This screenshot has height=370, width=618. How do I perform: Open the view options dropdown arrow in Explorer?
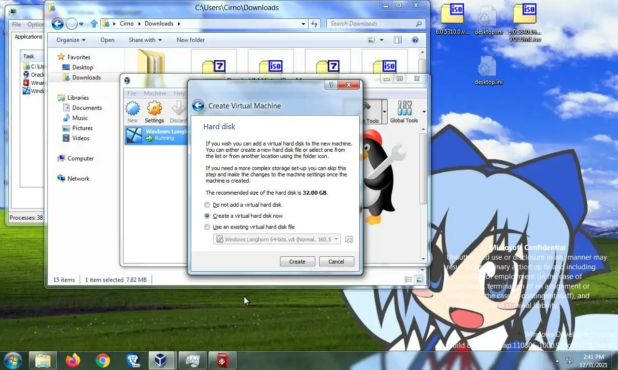(x=381, y=40)
